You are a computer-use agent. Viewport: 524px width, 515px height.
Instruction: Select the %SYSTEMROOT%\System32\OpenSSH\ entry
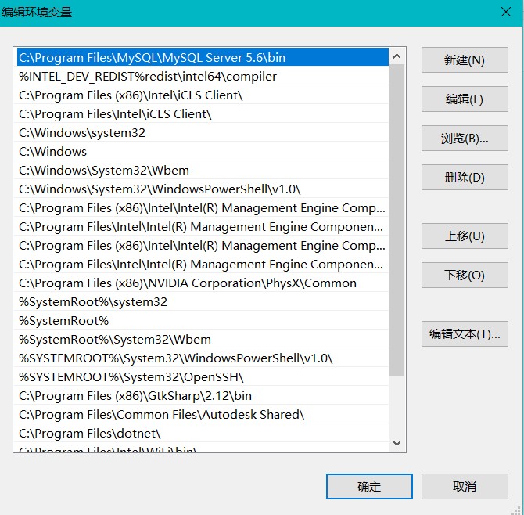pyautogui.click(x=203, y=377)
